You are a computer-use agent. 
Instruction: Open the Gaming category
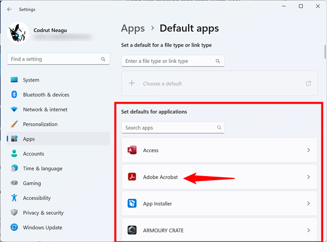(x=59, y=183)
